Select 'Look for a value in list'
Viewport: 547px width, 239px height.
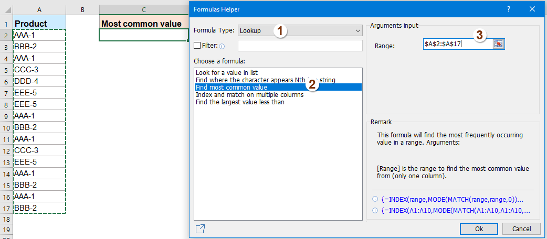coord(226,72)
